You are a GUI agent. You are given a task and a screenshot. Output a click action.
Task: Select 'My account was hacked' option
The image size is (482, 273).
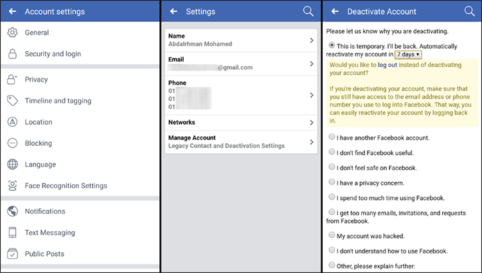(332, 235)
